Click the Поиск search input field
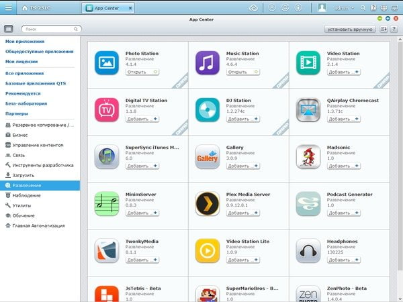 [51, 29]
